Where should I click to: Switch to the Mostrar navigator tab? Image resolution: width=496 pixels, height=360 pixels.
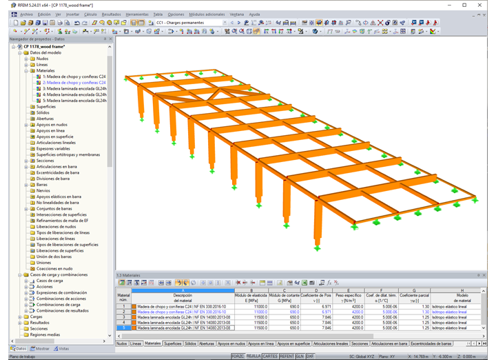[x=40, y=348]
